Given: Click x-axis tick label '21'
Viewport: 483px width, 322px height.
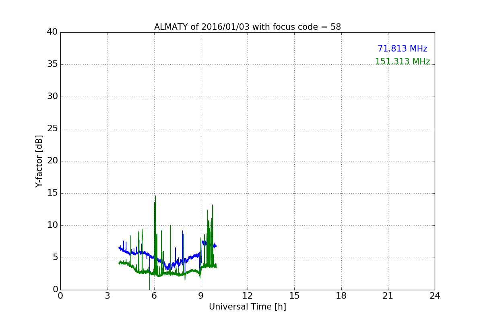Looking at the screenshot, I should click(388, 296).
